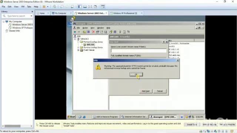Viewport: 237px width, 133px height.
Task: Click the Unity mode toolbar icon
Action: pyautogui.click(x=96, y=7)
